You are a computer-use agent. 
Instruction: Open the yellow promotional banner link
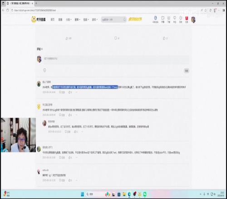pos(135,19)
